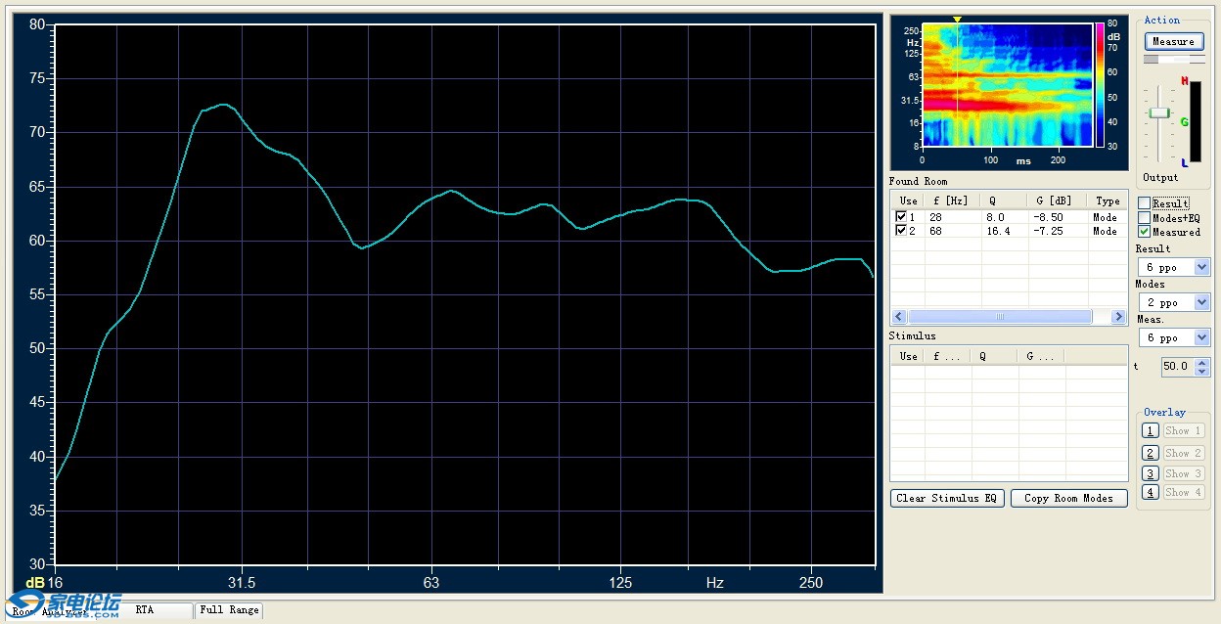Click Clear Stimulus EQ button
The height and width of the screenshot is (624, 1221).
pos(948,498)
